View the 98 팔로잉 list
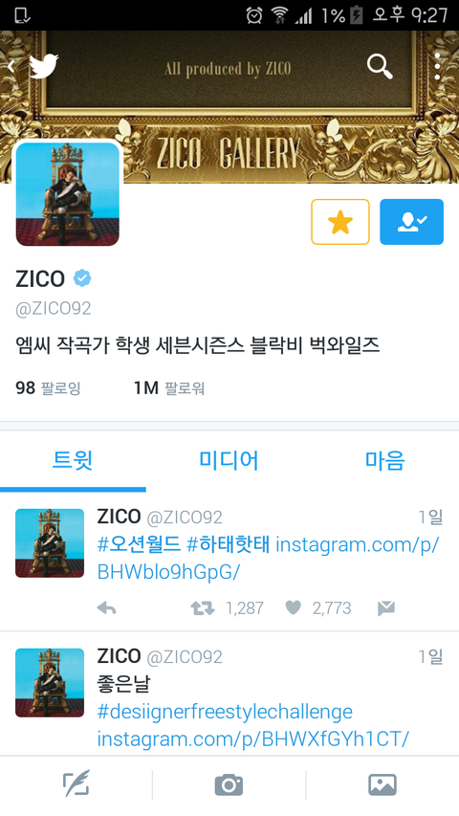 click(48, 388)
